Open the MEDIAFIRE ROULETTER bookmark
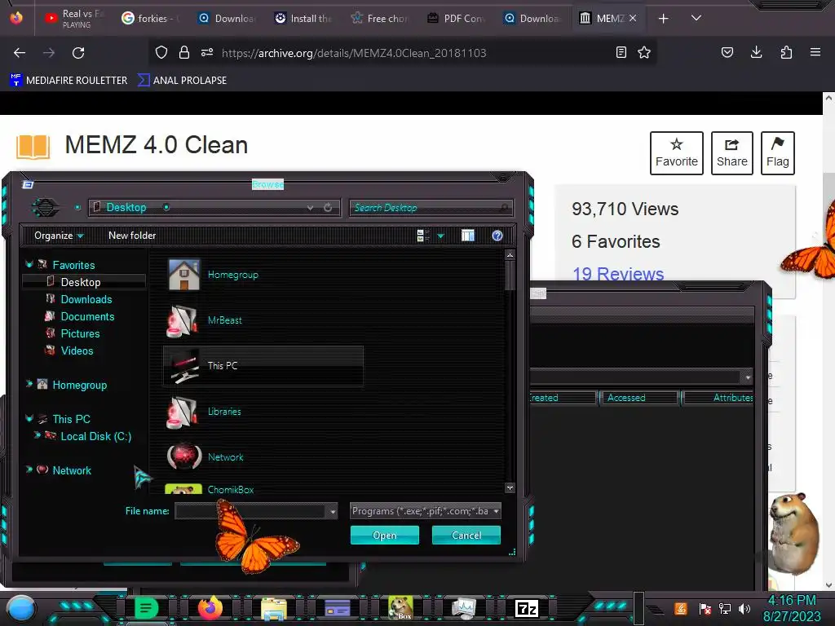 pyautogui.click(x=68, y=81)
